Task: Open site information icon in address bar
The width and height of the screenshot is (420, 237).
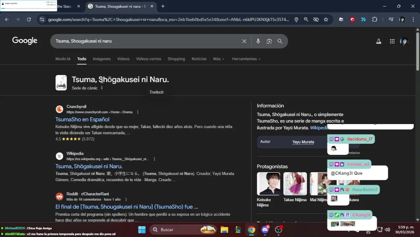Action: coord(42,19)
